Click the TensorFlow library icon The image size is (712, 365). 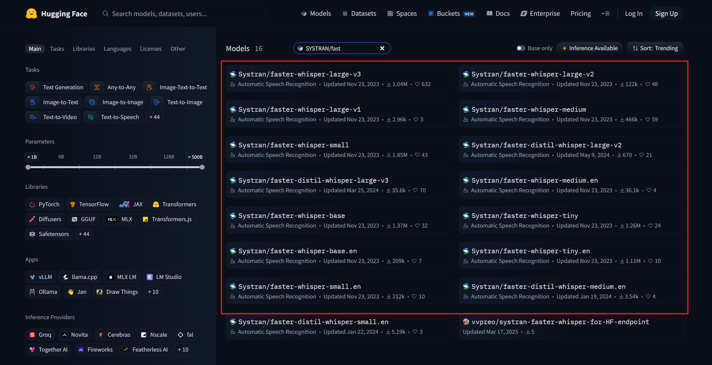pyautogui.click(x=73, y=204)
